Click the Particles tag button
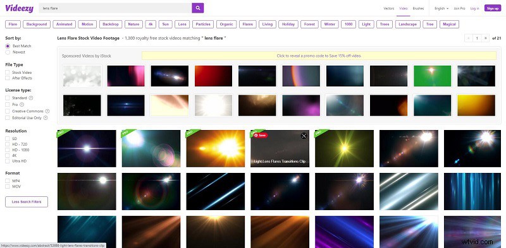 [x=203, y=24]
